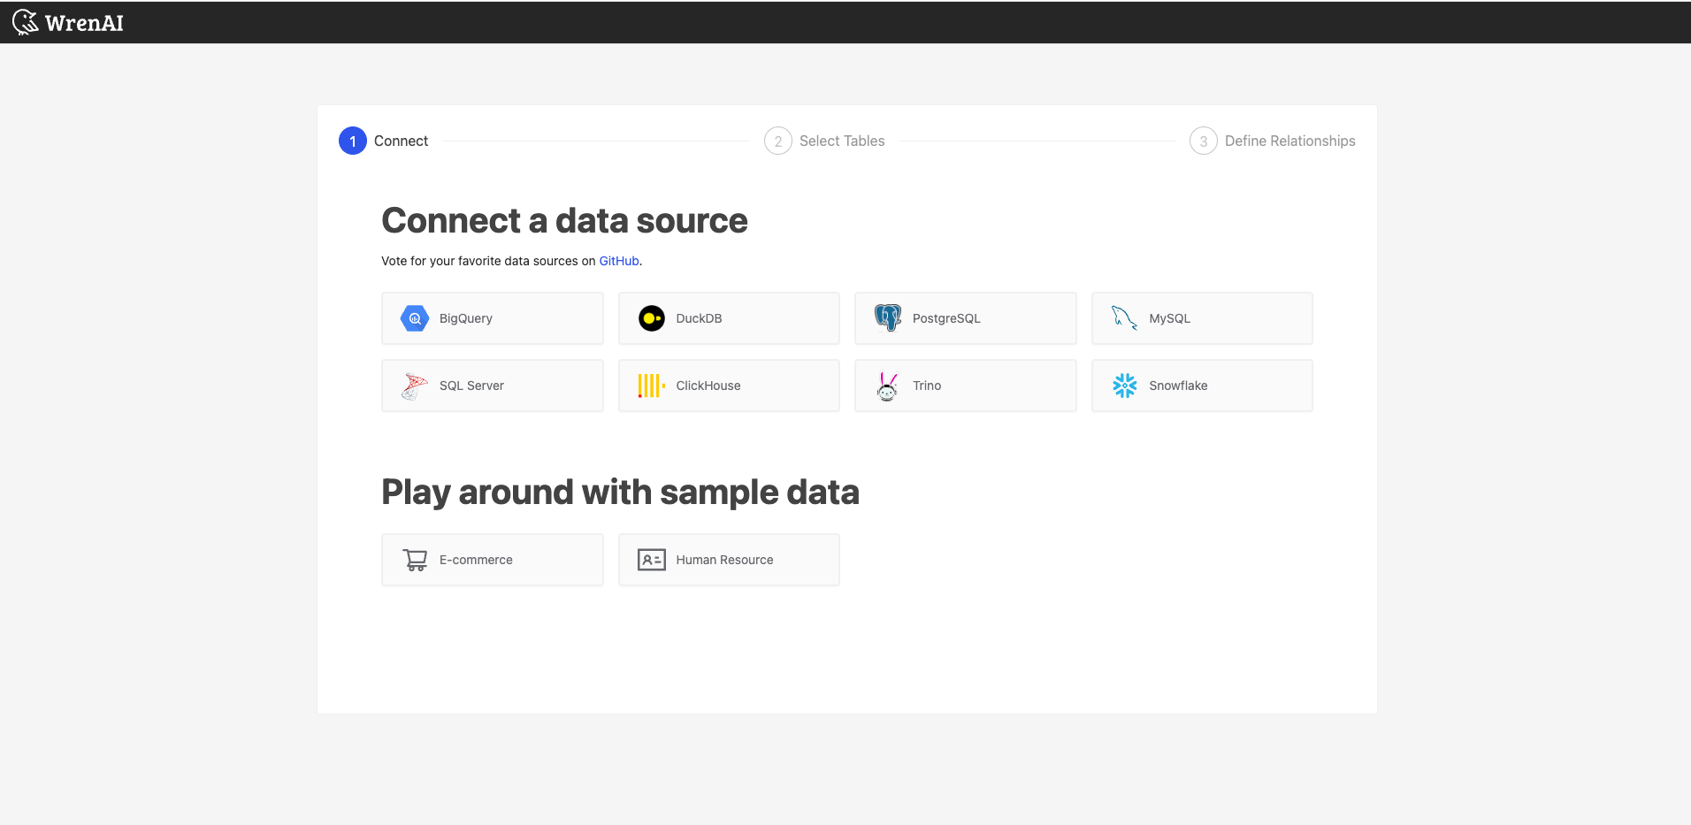Click the Vote for your favorite data sources text
1691x825 pixels.
[488, 261]
